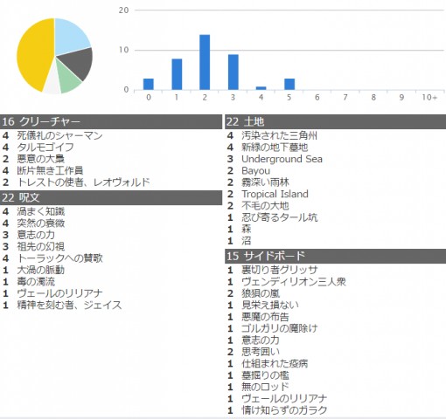Open the Underground Sea card link
Image resolution: width=446 pixels, height=419 pixels.
[282, 159]
